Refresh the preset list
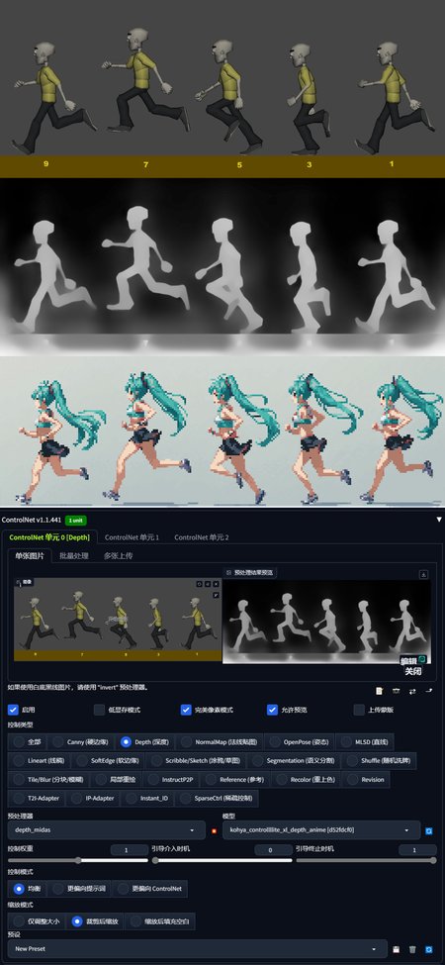445x965 pixels. (429, 949)
